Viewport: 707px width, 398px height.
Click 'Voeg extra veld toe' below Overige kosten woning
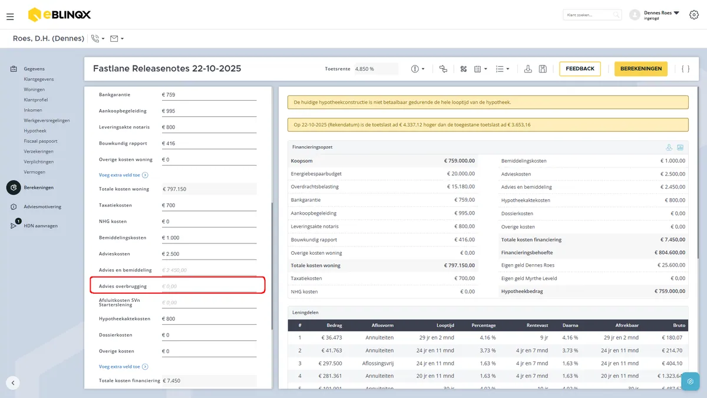tap(123, 175)
